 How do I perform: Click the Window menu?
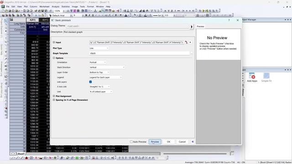point(100,6)
